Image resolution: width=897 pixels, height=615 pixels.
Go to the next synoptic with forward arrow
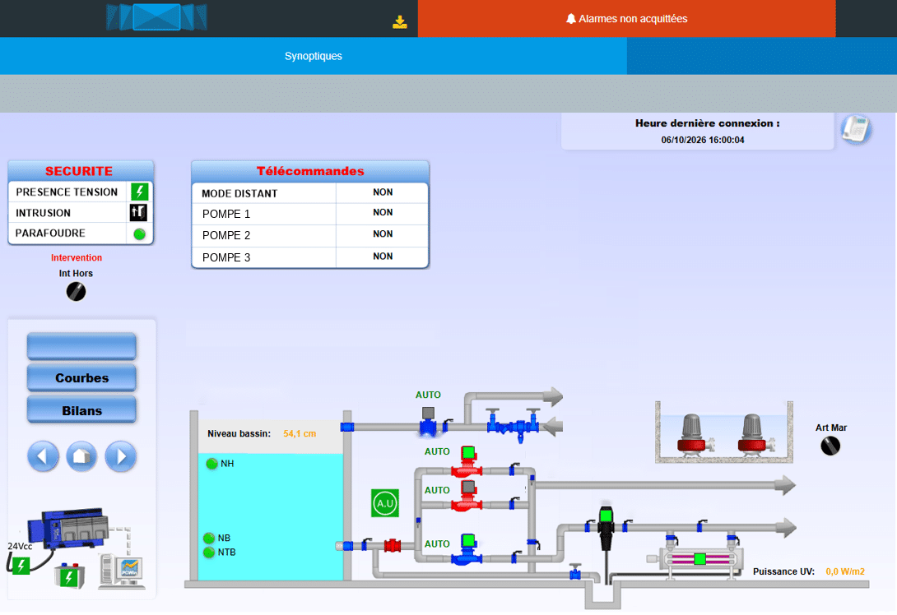121,456
